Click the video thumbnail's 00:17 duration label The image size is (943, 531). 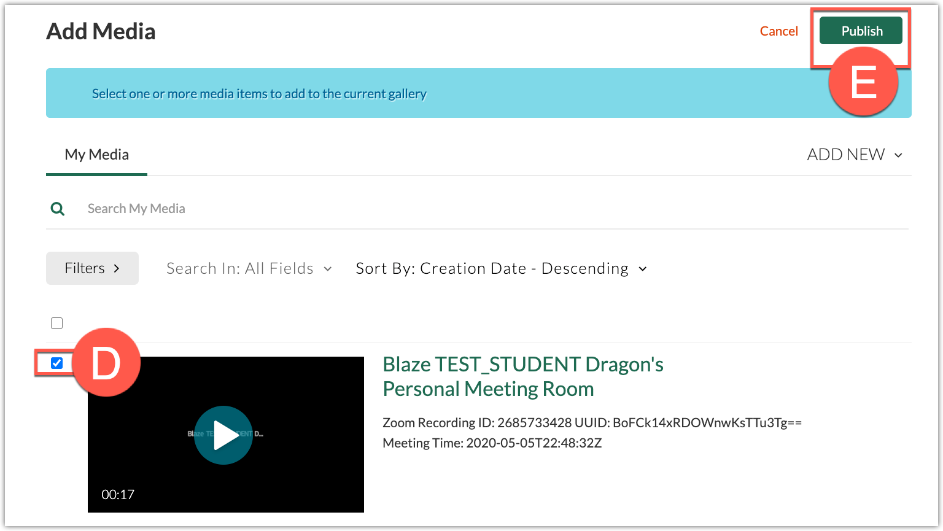pyautogui.click(x=118, y=494)
